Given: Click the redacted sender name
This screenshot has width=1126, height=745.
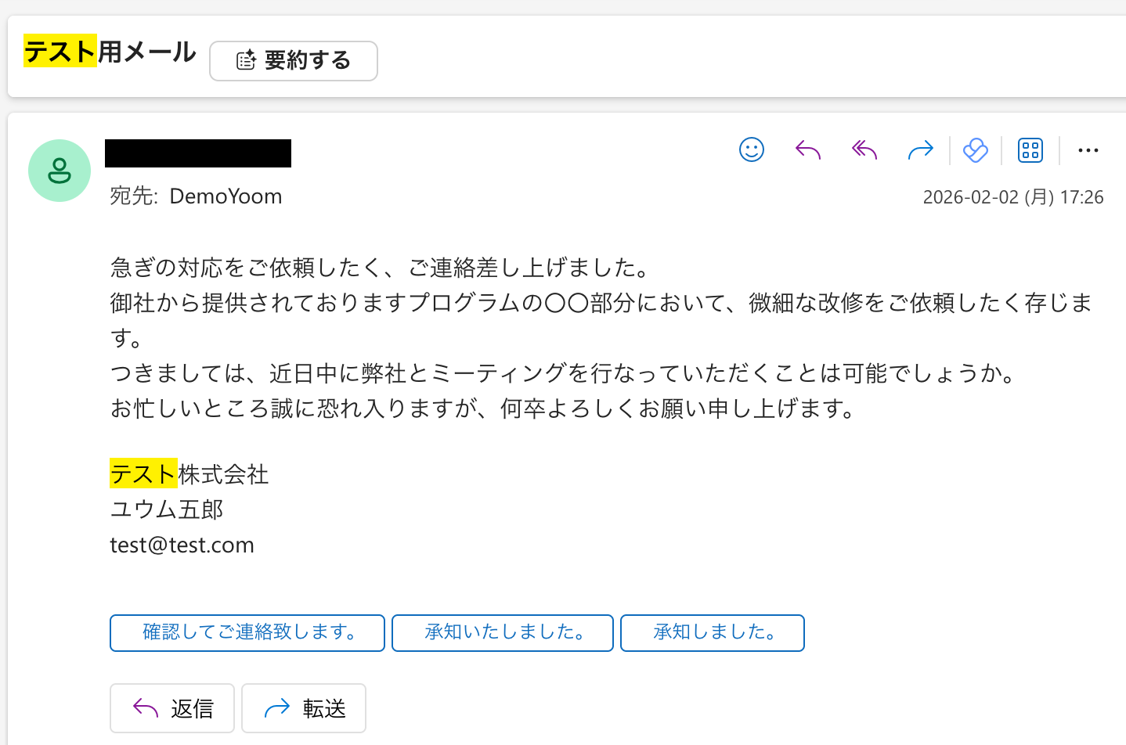Looking at the screenshot, I should point(198,153).
